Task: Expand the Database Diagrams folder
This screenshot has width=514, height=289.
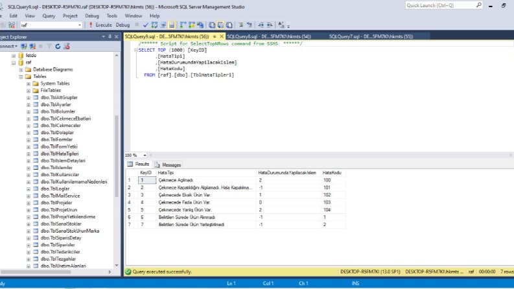Action: coord(21,70)
